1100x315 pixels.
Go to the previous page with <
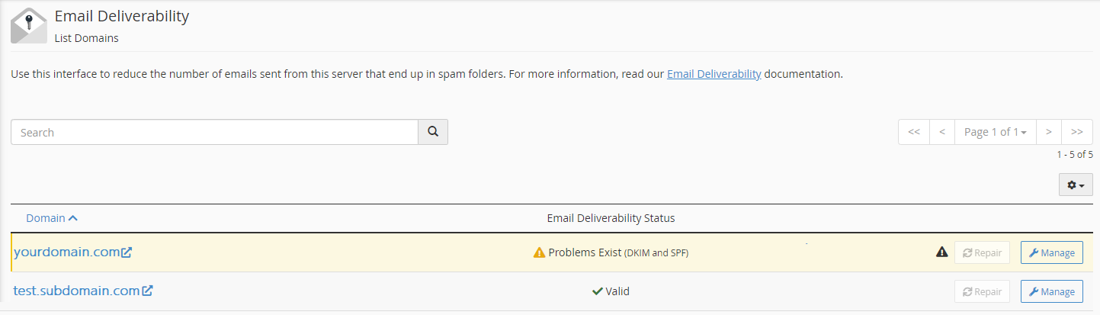942,132
